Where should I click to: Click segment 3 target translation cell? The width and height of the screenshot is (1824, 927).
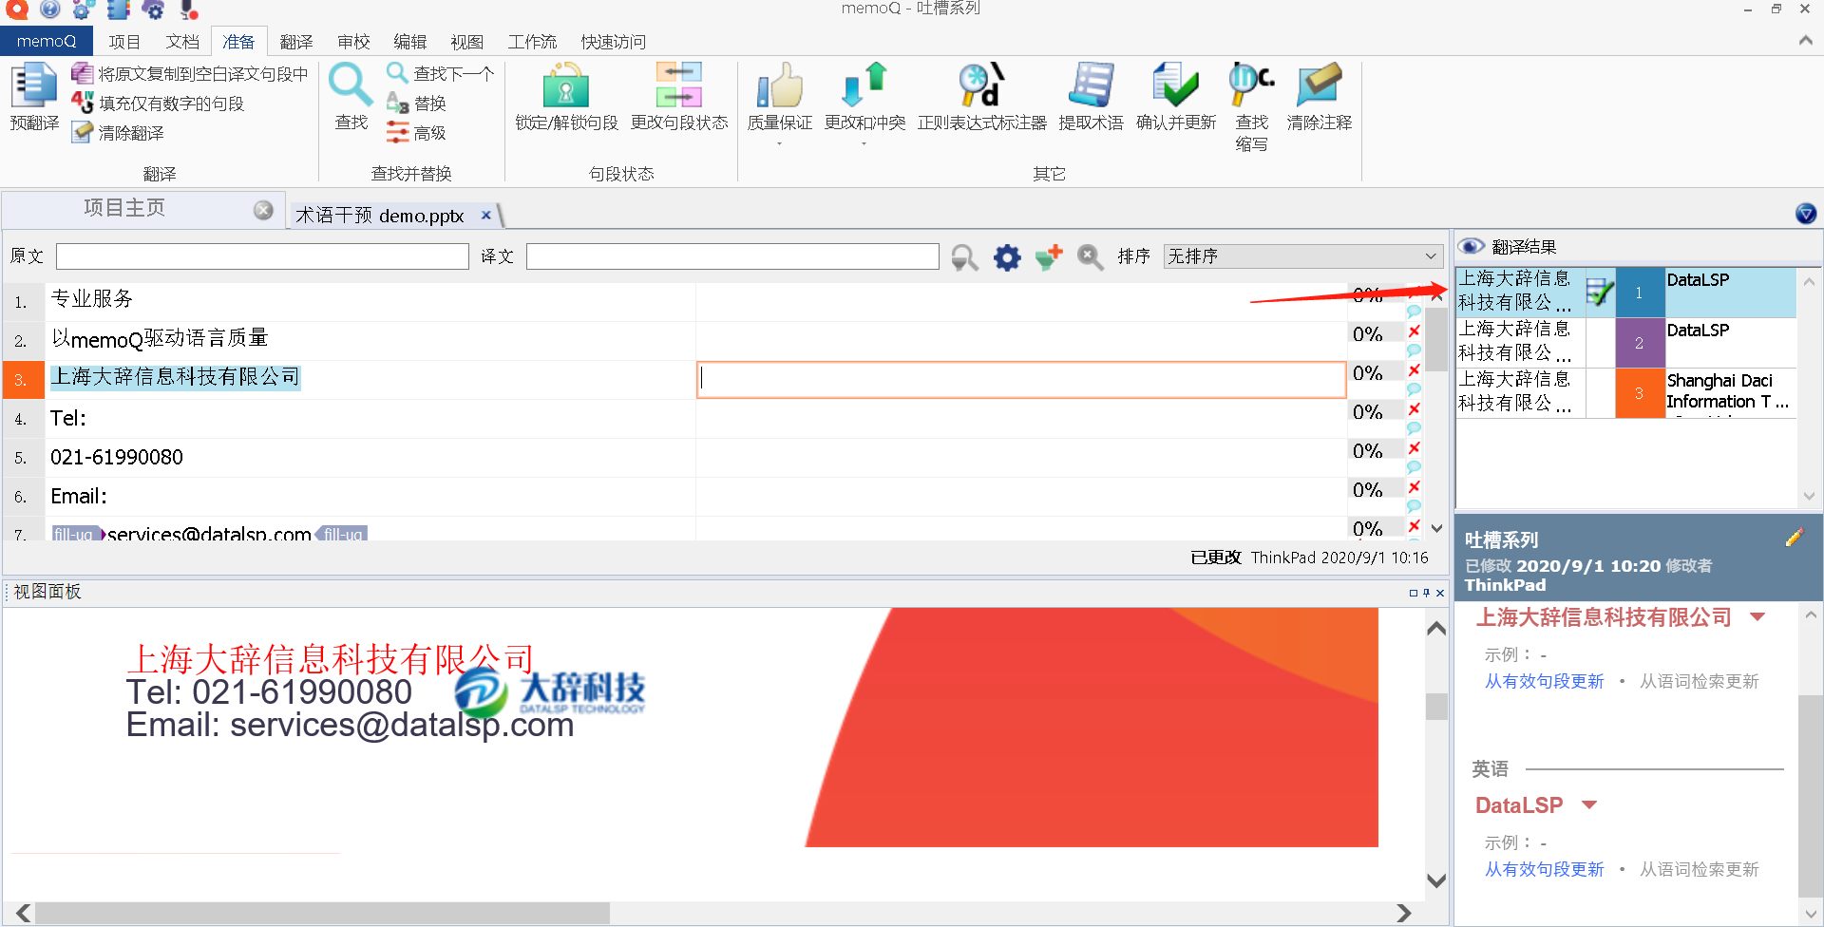coord(1021,379)
